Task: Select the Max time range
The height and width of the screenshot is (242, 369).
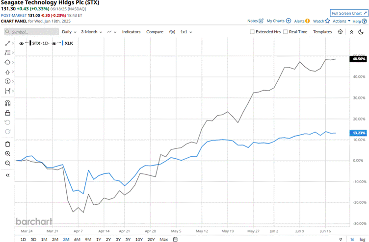Action: pos(163,240)
